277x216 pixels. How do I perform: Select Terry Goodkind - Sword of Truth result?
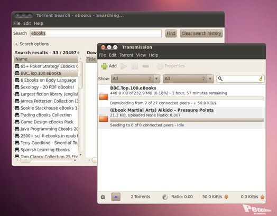46,143
